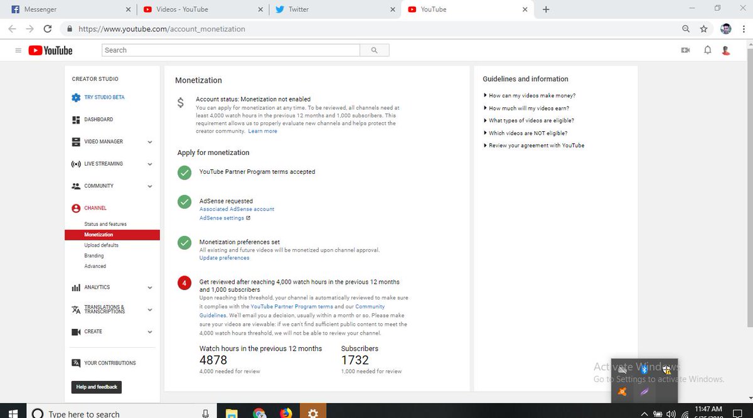The height and width of the screenshot is (418, 753).
Task: Open Status and features in Channel menu
Action: (105, 224)
